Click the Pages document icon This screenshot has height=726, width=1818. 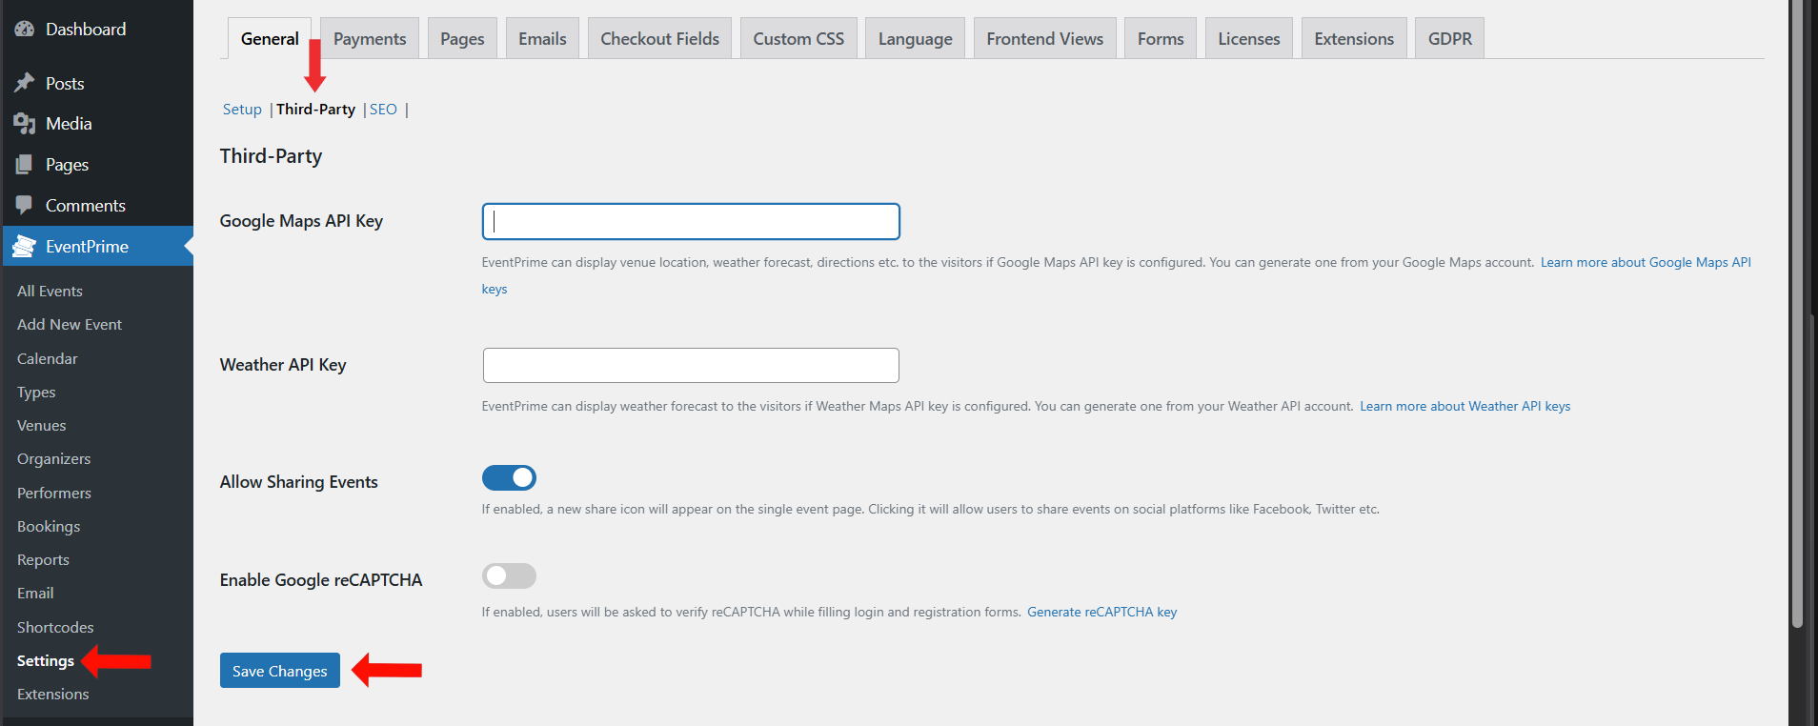pyautogui.click(x=25, y=165)
